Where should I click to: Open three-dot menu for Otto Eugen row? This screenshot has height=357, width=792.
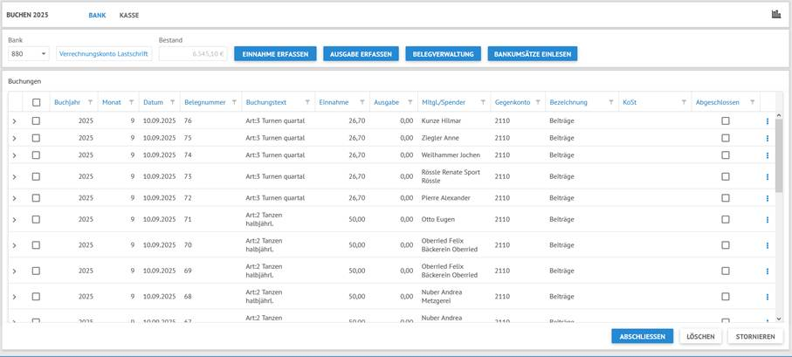[768, 220]
